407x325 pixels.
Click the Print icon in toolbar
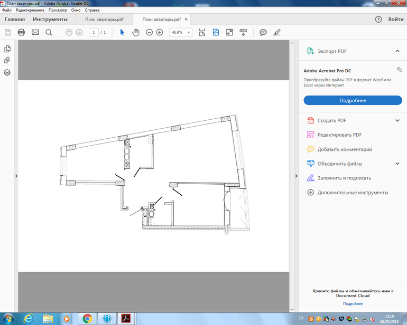(22, 32)
